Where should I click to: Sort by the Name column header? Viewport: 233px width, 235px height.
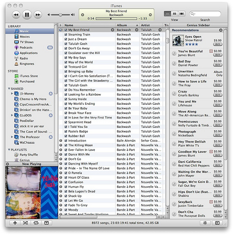(x=89, y=25)
